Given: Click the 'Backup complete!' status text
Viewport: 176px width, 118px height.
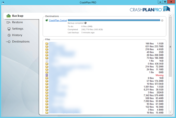Looking at the screenshot, I should [x=76, y=23].
